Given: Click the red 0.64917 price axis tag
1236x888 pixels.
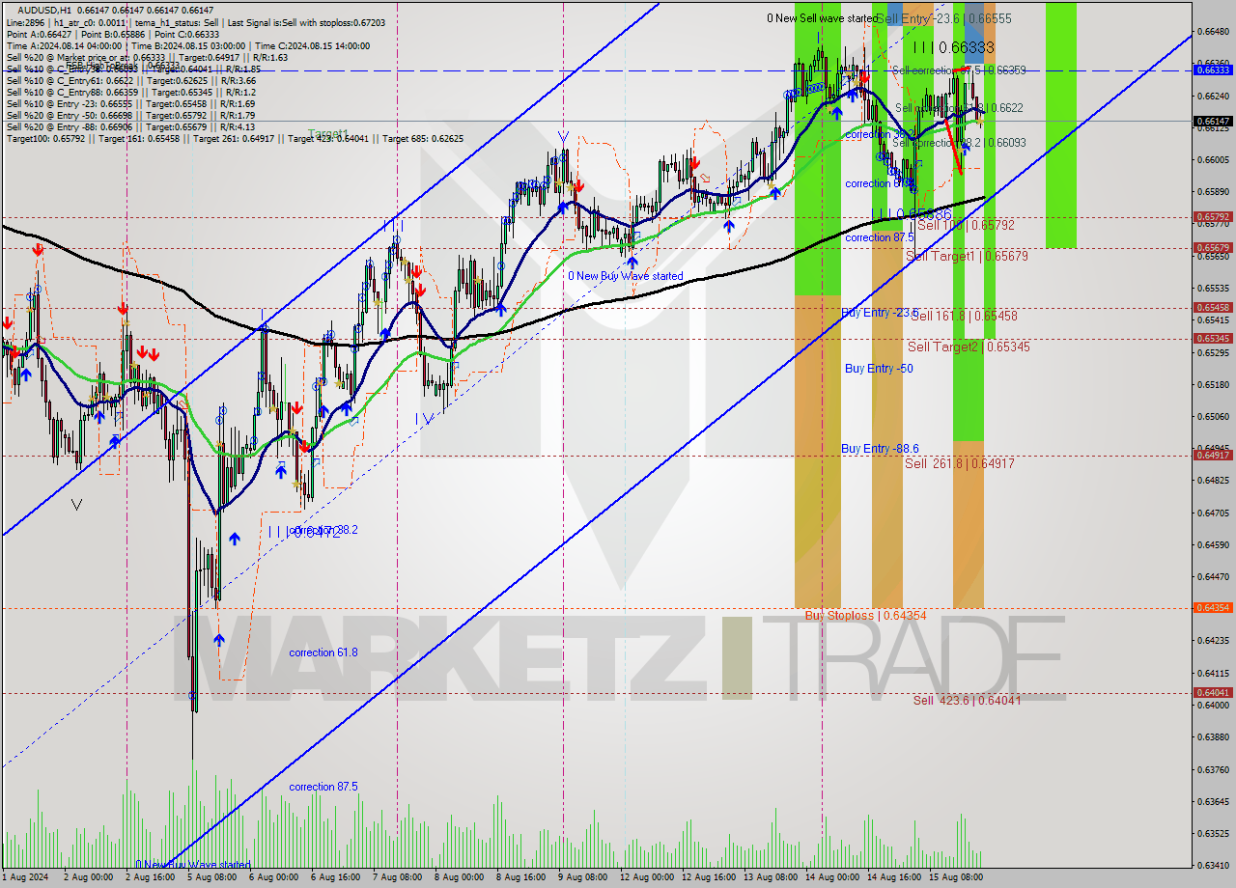Looking at the screenshot, I should pyautogui.click(x=1213, y=455).
